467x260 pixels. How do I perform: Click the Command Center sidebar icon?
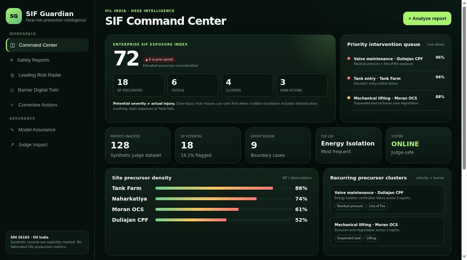coord(12,45)
